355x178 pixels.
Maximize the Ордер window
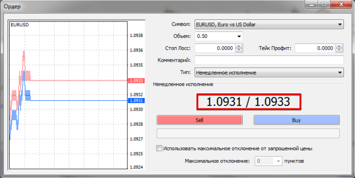click(x=324, y=4)
